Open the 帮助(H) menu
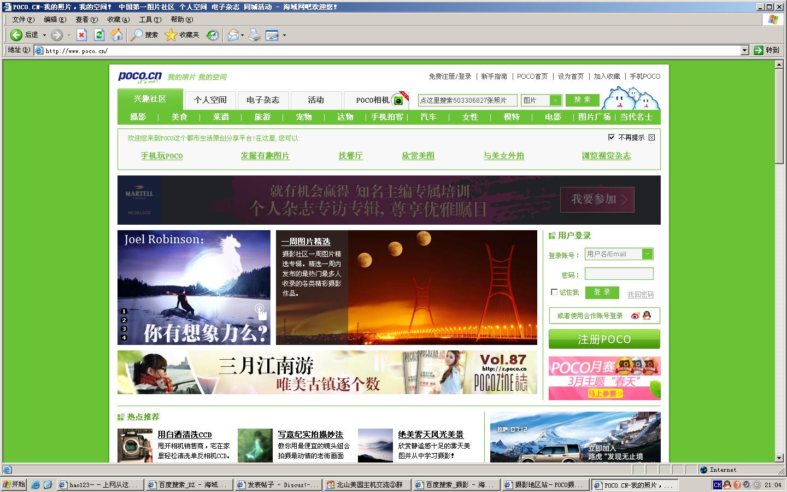The height and width of the screenshot is (492, 787). [x=181, y=20]
